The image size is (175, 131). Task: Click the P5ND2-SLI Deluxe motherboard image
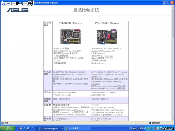pos(107,37)
